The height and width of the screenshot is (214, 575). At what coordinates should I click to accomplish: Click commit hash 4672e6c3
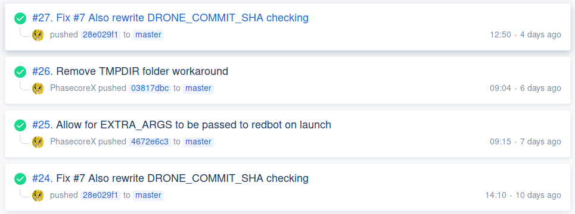[x=150, y=141]
